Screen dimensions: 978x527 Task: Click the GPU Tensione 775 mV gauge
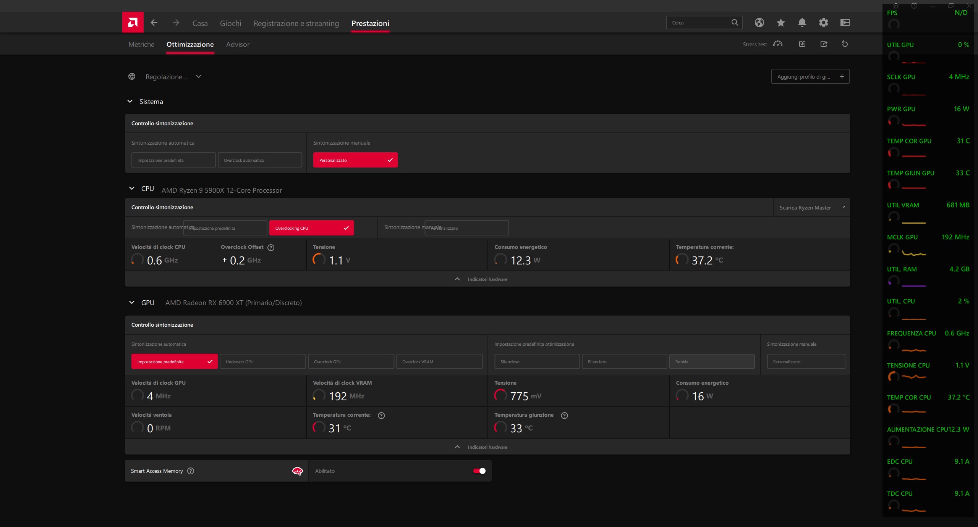point(500,395)
